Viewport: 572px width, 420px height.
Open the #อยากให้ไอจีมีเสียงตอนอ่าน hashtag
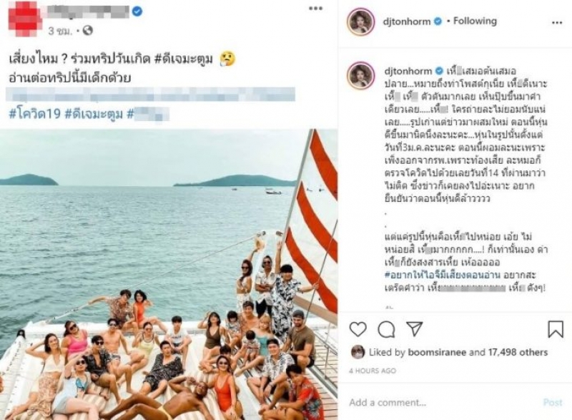point(442,275)
